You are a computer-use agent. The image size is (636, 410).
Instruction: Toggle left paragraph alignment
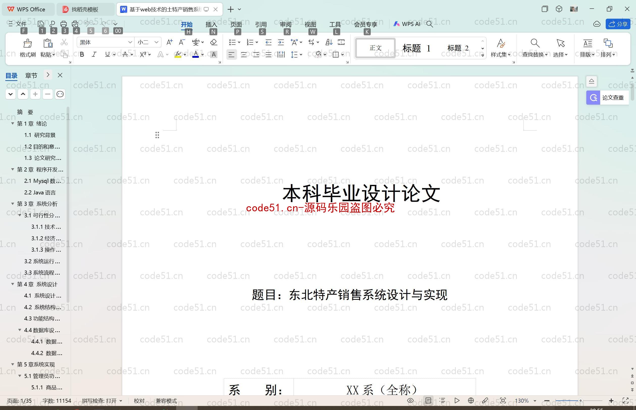pyautogui.click(x=231, y=54)
